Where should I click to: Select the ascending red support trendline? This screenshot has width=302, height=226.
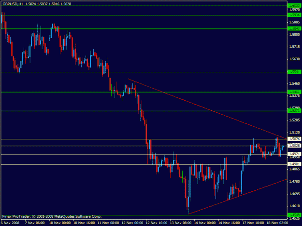tap(238, 197)
